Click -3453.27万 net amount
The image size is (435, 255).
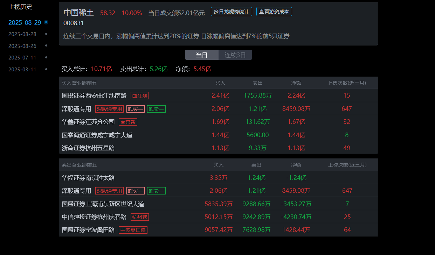coord(296,204)
